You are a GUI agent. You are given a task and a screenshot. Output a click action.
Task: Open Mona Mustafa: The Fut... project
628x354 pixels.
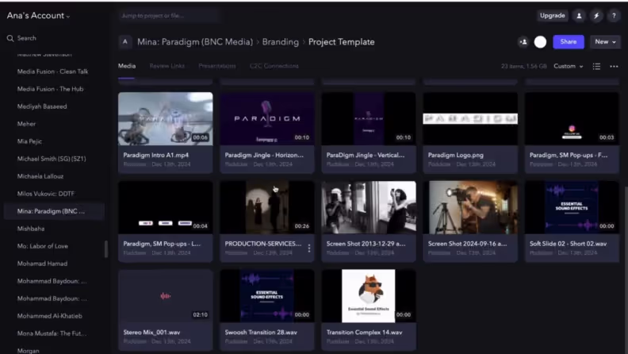click(52, 333)
